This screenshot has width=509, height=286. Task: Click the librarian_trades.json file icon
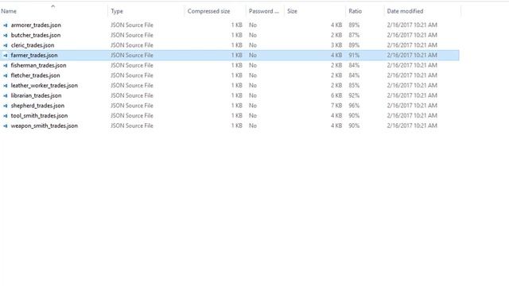[6, 95]
